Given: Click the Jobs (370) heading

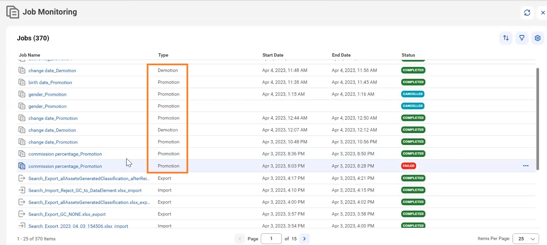Looking at the screenshot, I should click(33, 38).
